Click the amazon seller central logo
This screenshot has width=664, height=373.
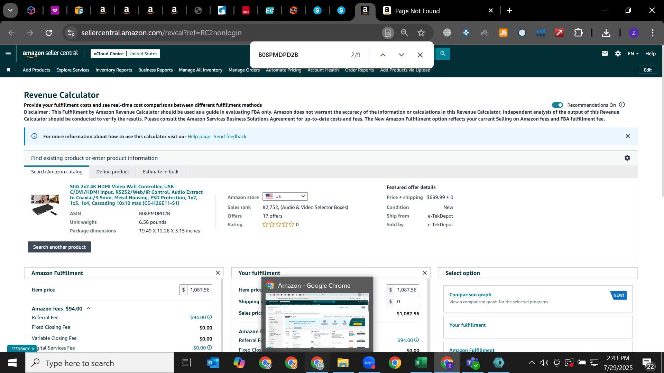pyautogui.click(x=50, y=54)
